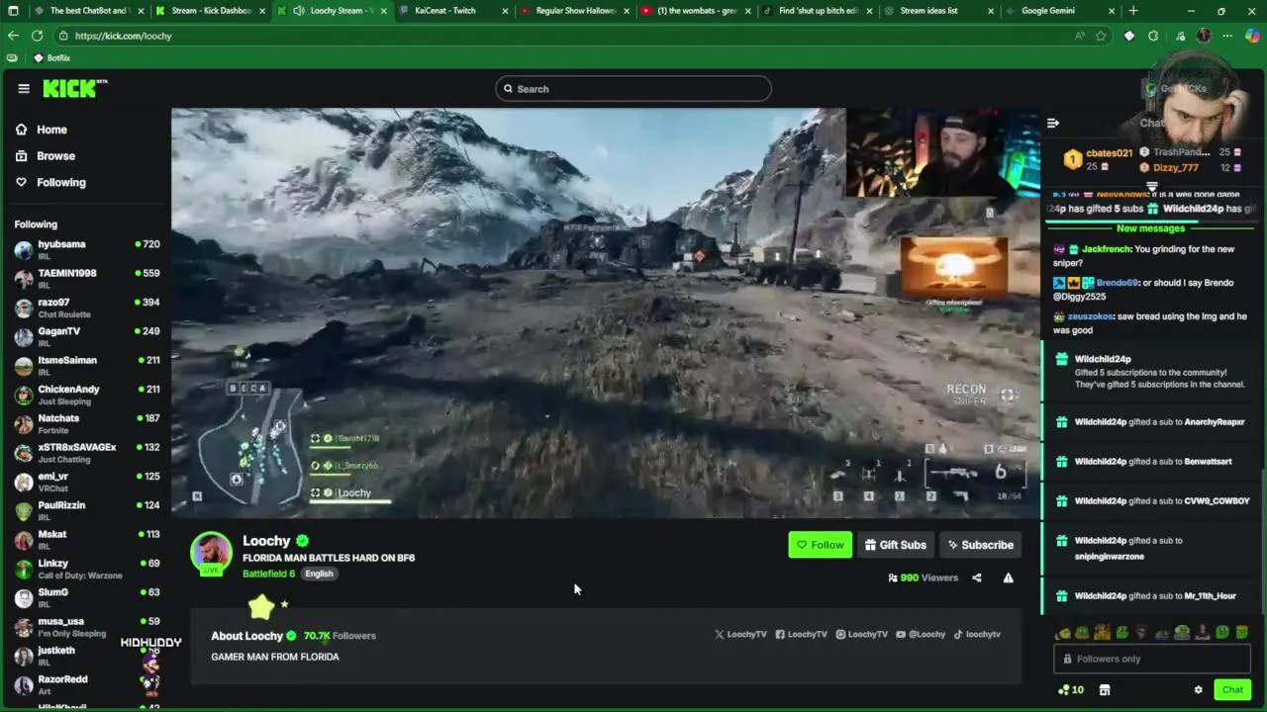This screenshot has width=1267, height=712.
Task: Click Loochy's profile avatar
Action: click(x=211, y=553)
